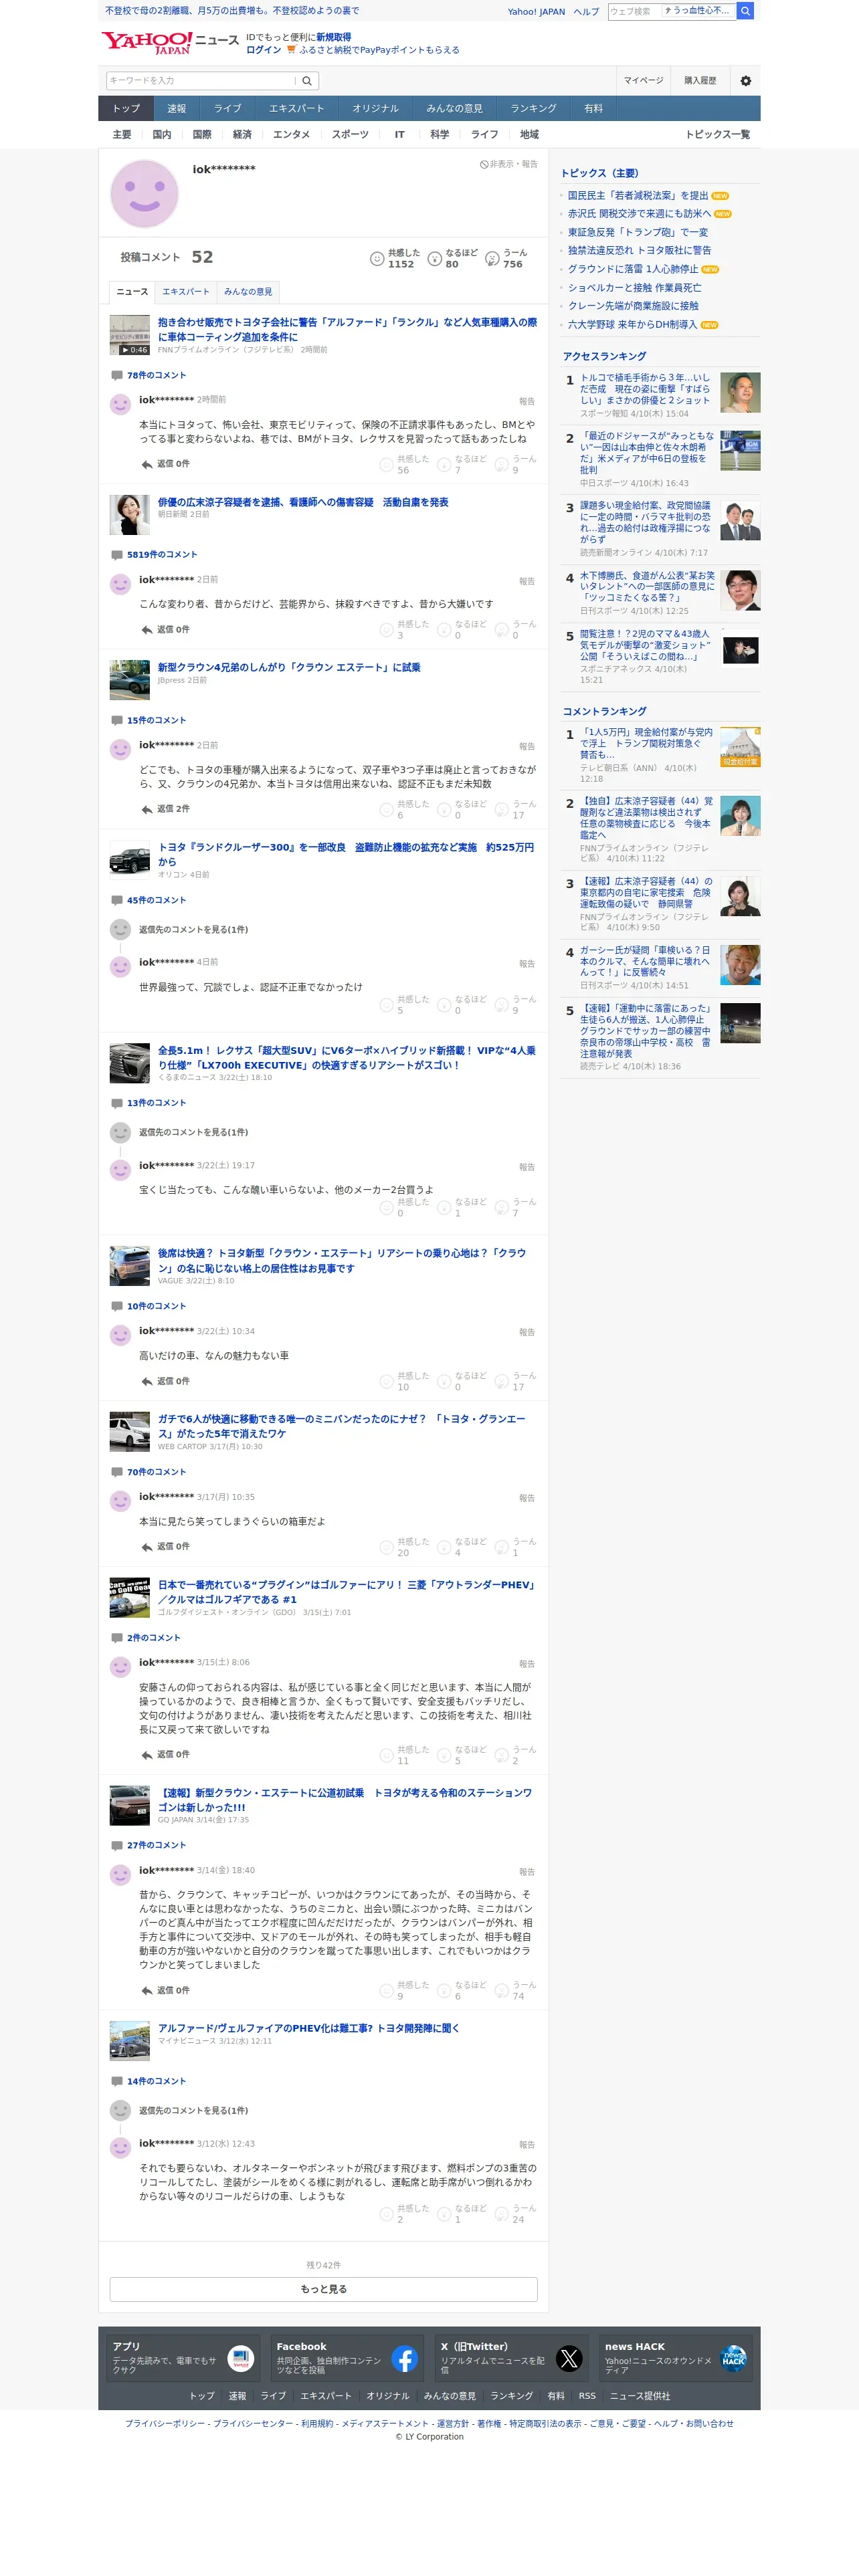Select the 速報 tab
Screen dimensions: 859x2576
(177, 109)
